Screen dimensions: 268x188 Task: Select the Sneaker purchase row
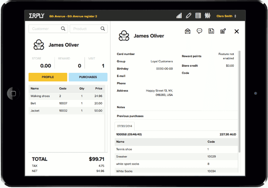pos(176,156)
